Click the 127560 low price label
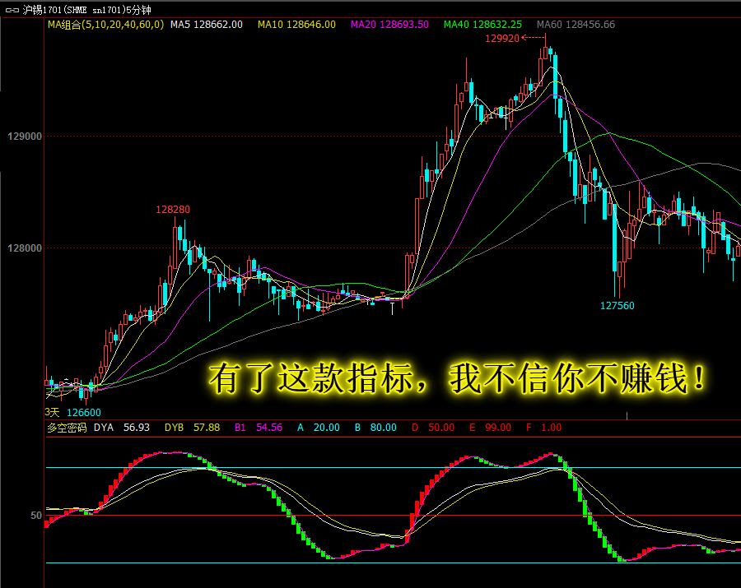The image size is (741, 588). click(617, 306)
